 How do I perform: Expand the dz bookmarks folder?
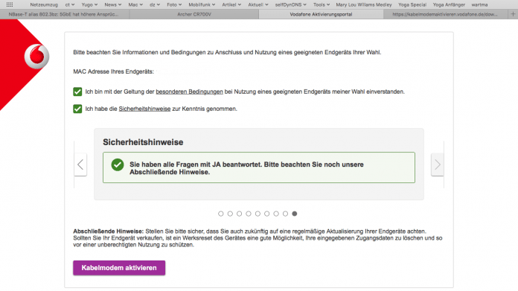click(155, 4)
